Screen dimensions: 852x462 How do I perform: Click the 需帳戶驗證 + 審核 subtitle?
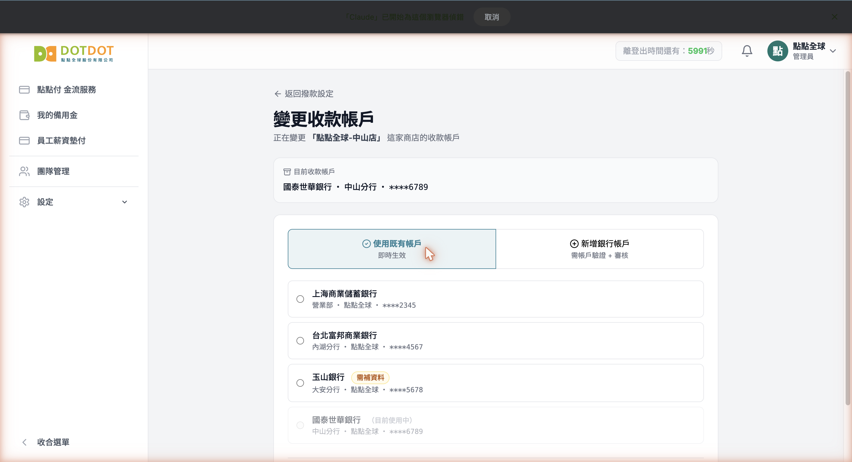pos(599,255)
